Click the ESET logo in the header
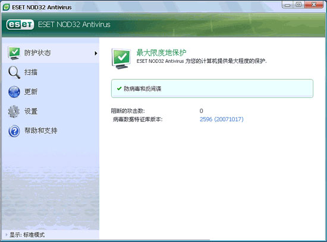Screen dimensions: 327x242 (20, 24)
